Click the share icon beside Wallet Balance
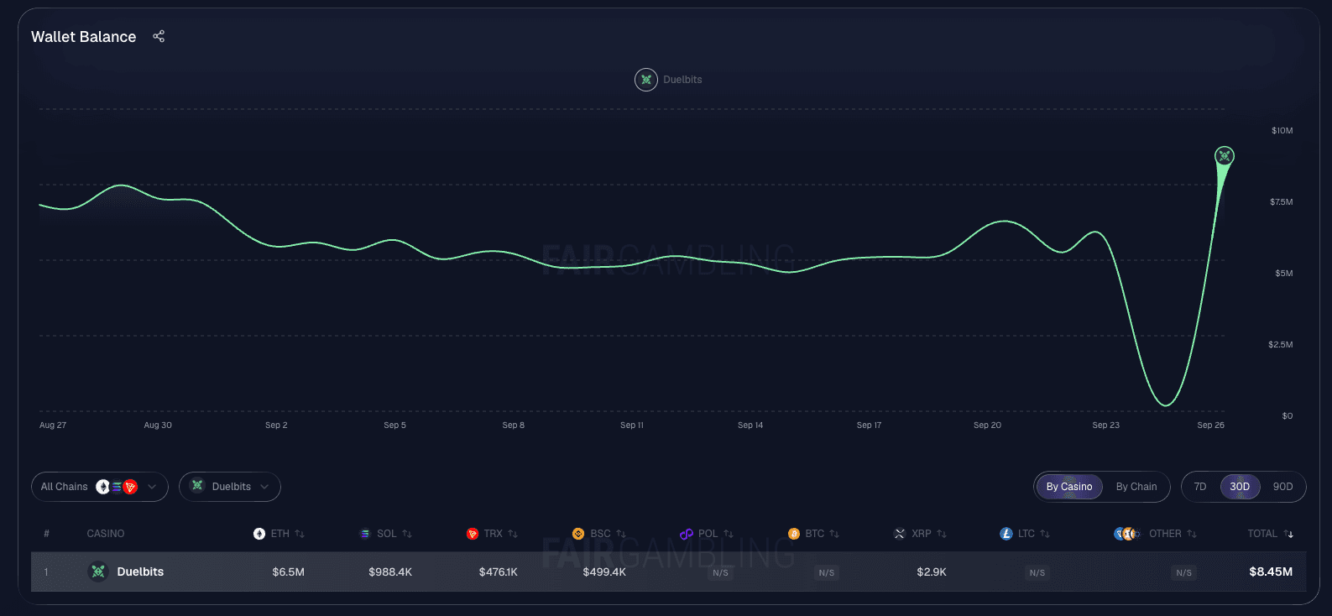1332x616 pixels. coord(159,36)
